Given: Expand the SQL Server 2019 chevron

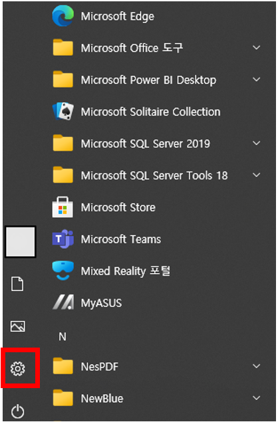Looking at the screenshot, I should click(256, 143).
